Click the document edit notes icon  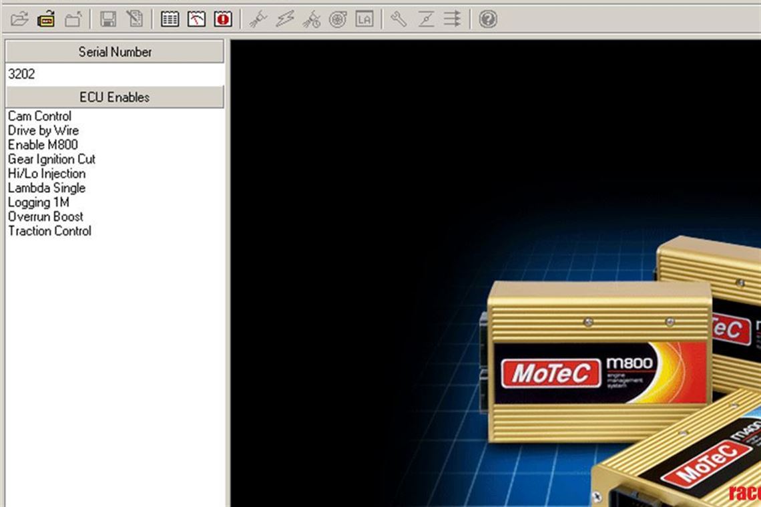coord(134,19)
